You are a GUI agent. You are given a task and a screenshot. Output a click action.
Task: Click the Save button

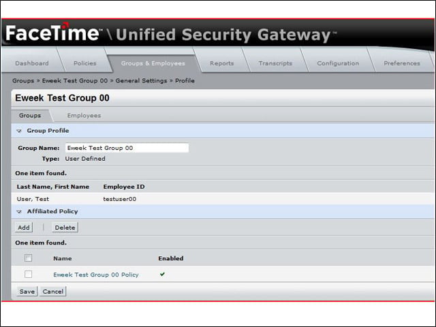[x=27, y=292]
